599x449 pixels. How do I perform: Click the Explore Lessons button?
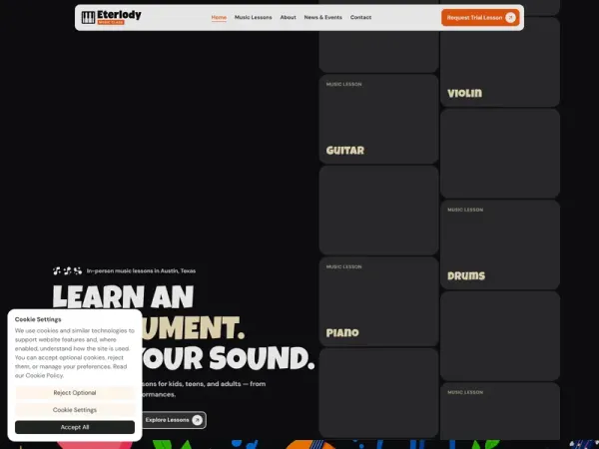pos(174,420)
